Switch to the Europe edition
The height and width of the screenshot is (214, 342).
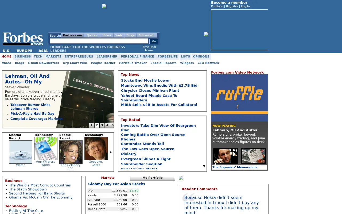click(25, 51)
